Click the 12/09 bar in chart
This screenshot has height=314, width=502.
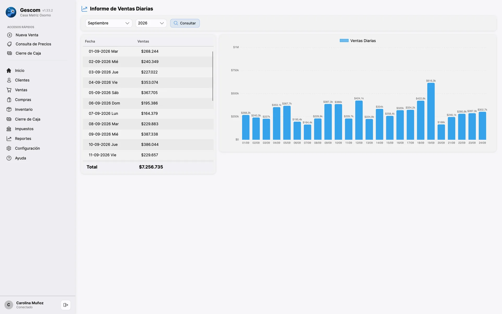pos(359,120)
